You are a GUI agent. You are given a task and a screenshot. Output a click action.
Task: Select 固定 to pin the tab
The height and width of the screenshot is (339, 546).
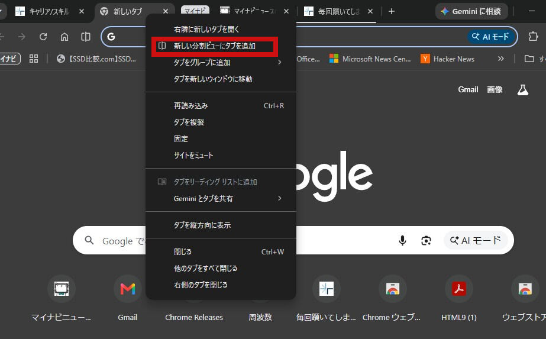221,138
